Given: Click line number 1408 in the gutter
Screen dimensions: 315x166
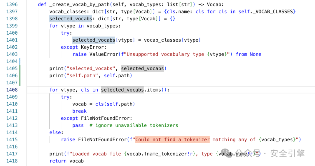Looking at the screenshot, I should [x=12, y=90].
